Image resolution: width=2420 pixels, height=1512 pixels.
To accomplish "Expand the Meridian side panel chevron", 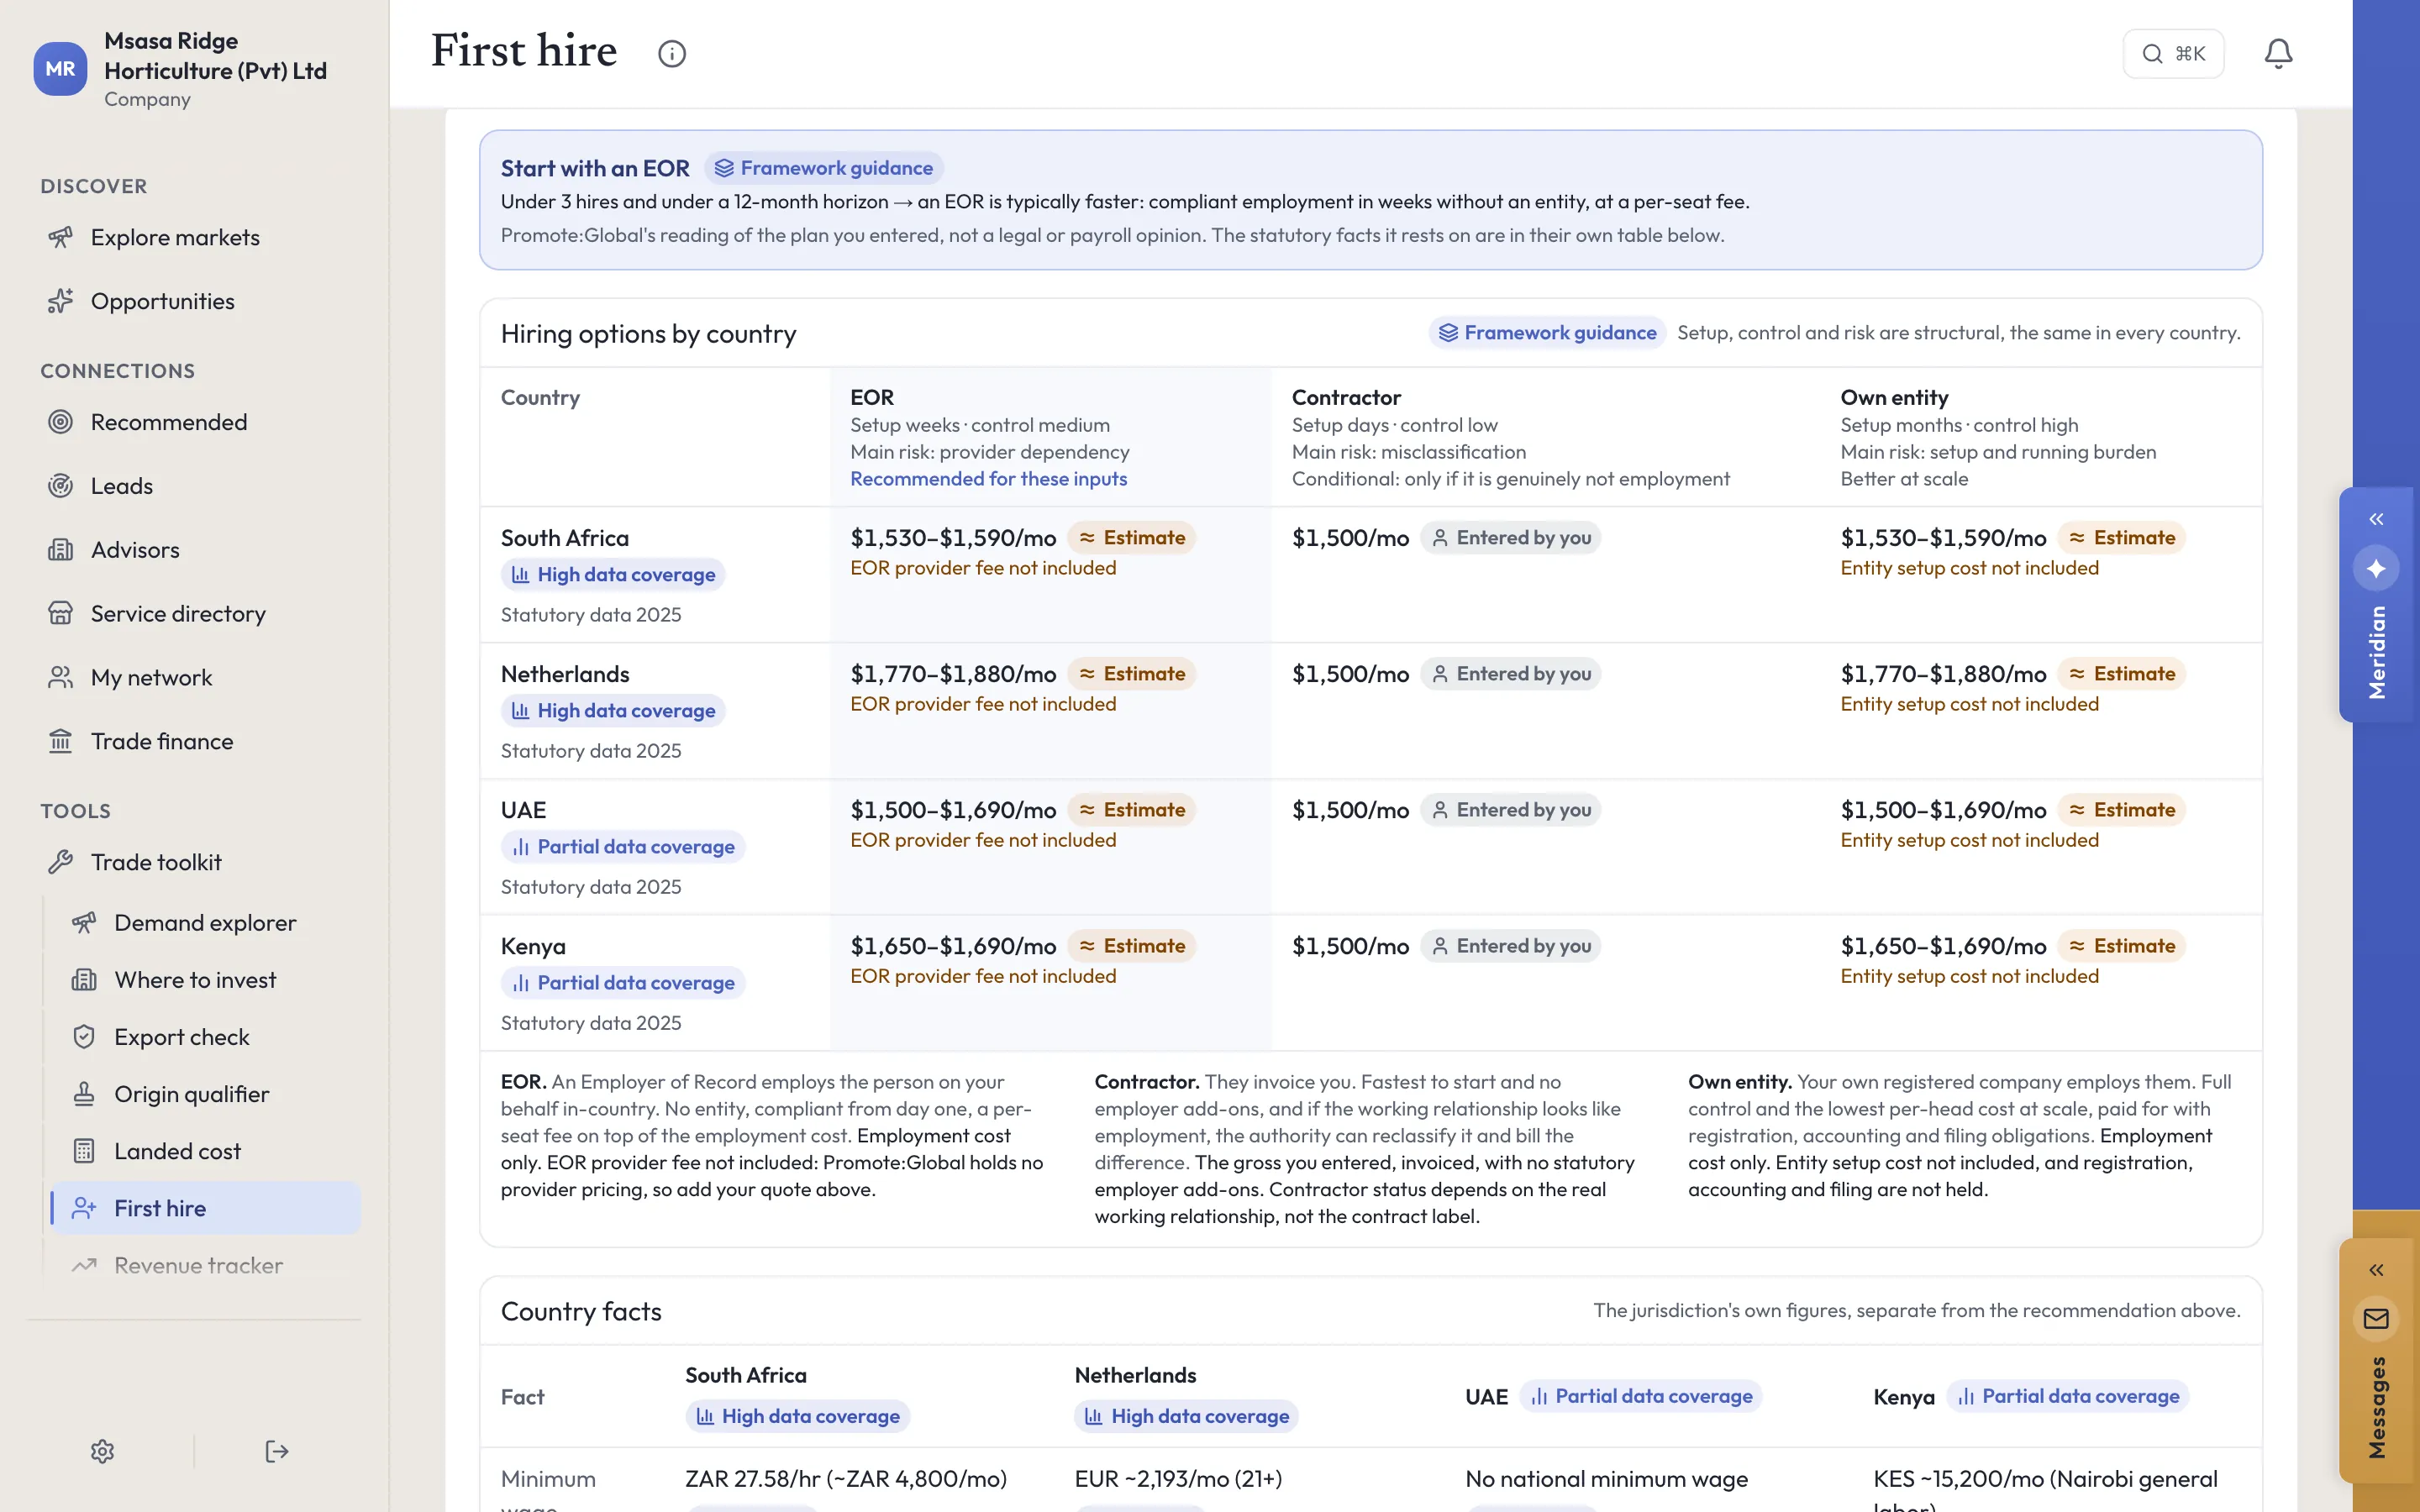I will pos(2376,519).
